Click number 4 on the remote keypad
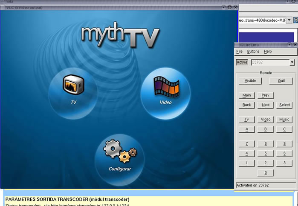The height and width of the screenshot is (206, 298). coord(246,154)
